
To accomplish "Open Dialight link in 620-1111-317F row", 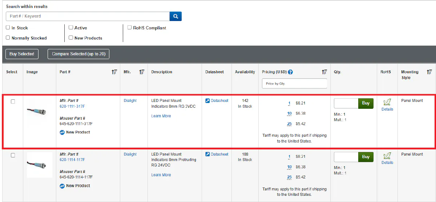I will tap(130, 100).
